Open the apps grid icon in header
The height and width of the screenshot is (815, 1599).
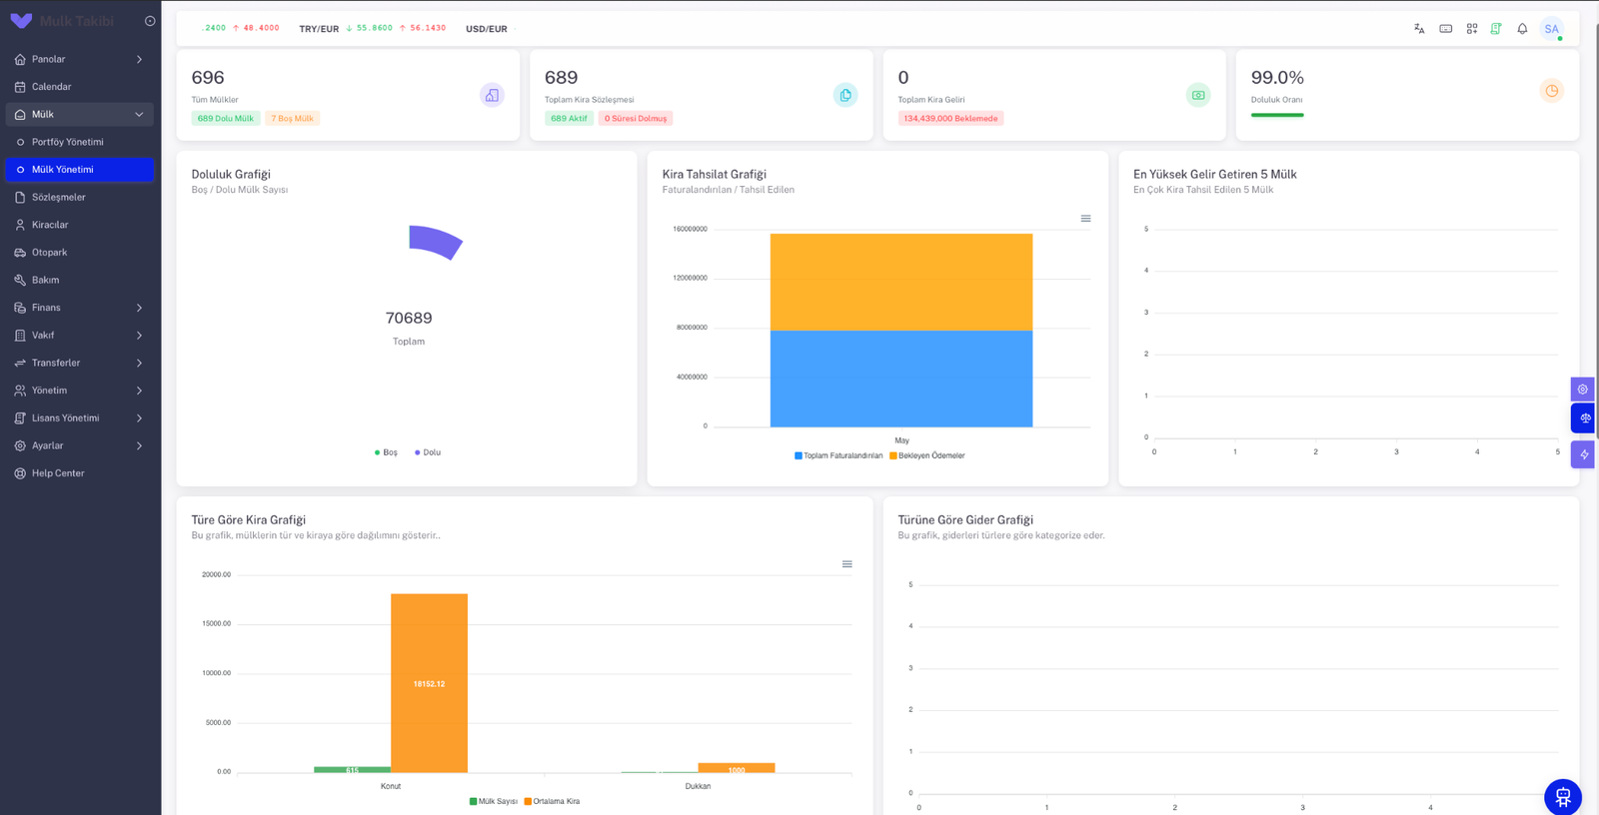(x=1472, y=29)
